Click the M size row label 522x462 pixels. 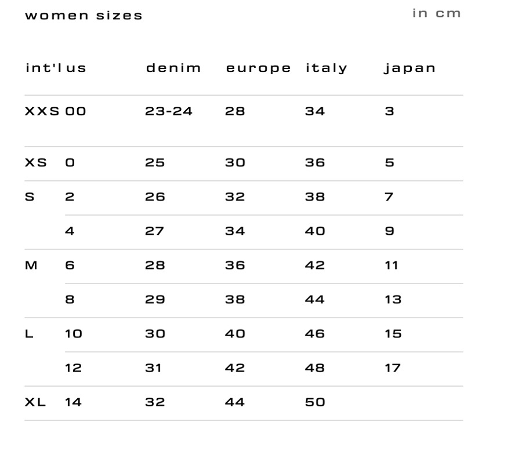point(31,265)
